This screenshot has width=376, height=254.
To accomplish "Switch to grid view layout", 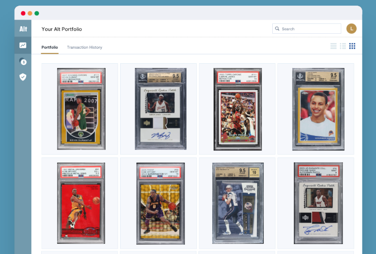I will coord(352,46).
